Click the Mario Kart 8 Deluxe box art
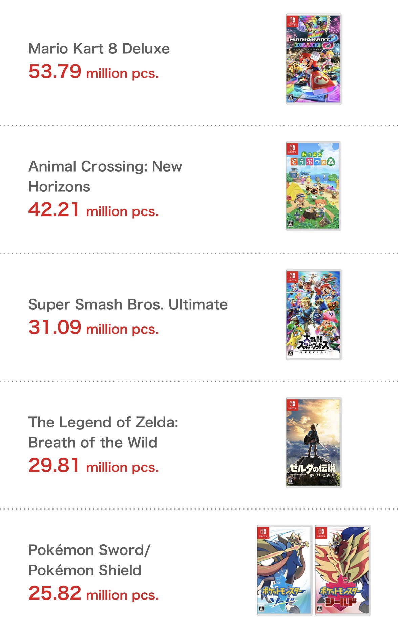Screen dimensions: 399x633 pyautogui.click(x=314, y=59)
